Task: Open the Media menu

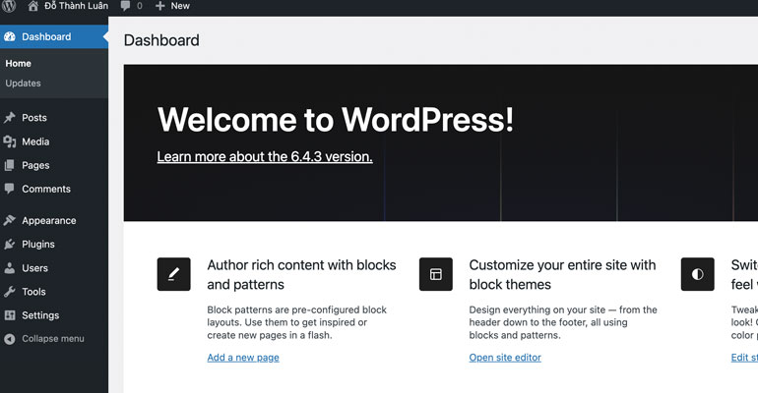Action: (x=54, y=141)
